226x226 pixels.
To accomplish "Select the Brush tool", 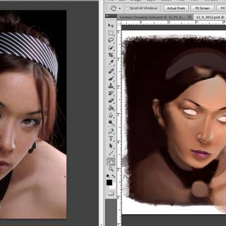I will [111, 78].
